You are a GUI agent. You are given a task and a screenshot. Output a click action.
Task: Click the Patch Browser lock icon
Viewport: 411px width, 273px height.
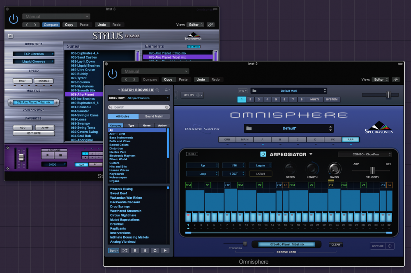(166, 90)
